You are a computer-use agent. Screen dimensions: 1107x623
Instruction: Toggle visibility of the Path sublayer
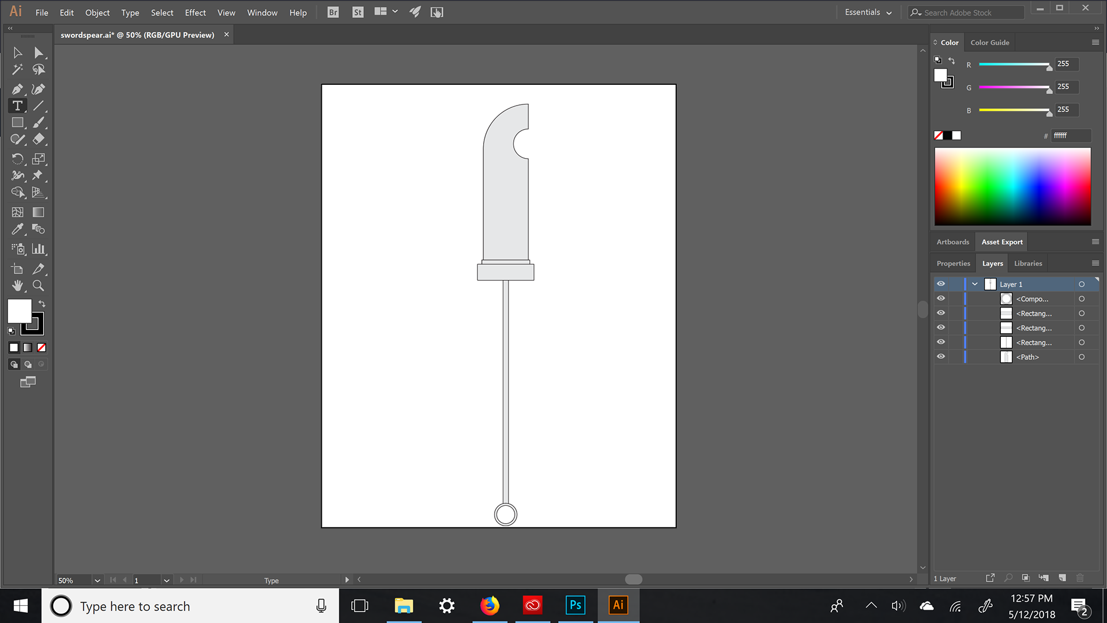941,356
